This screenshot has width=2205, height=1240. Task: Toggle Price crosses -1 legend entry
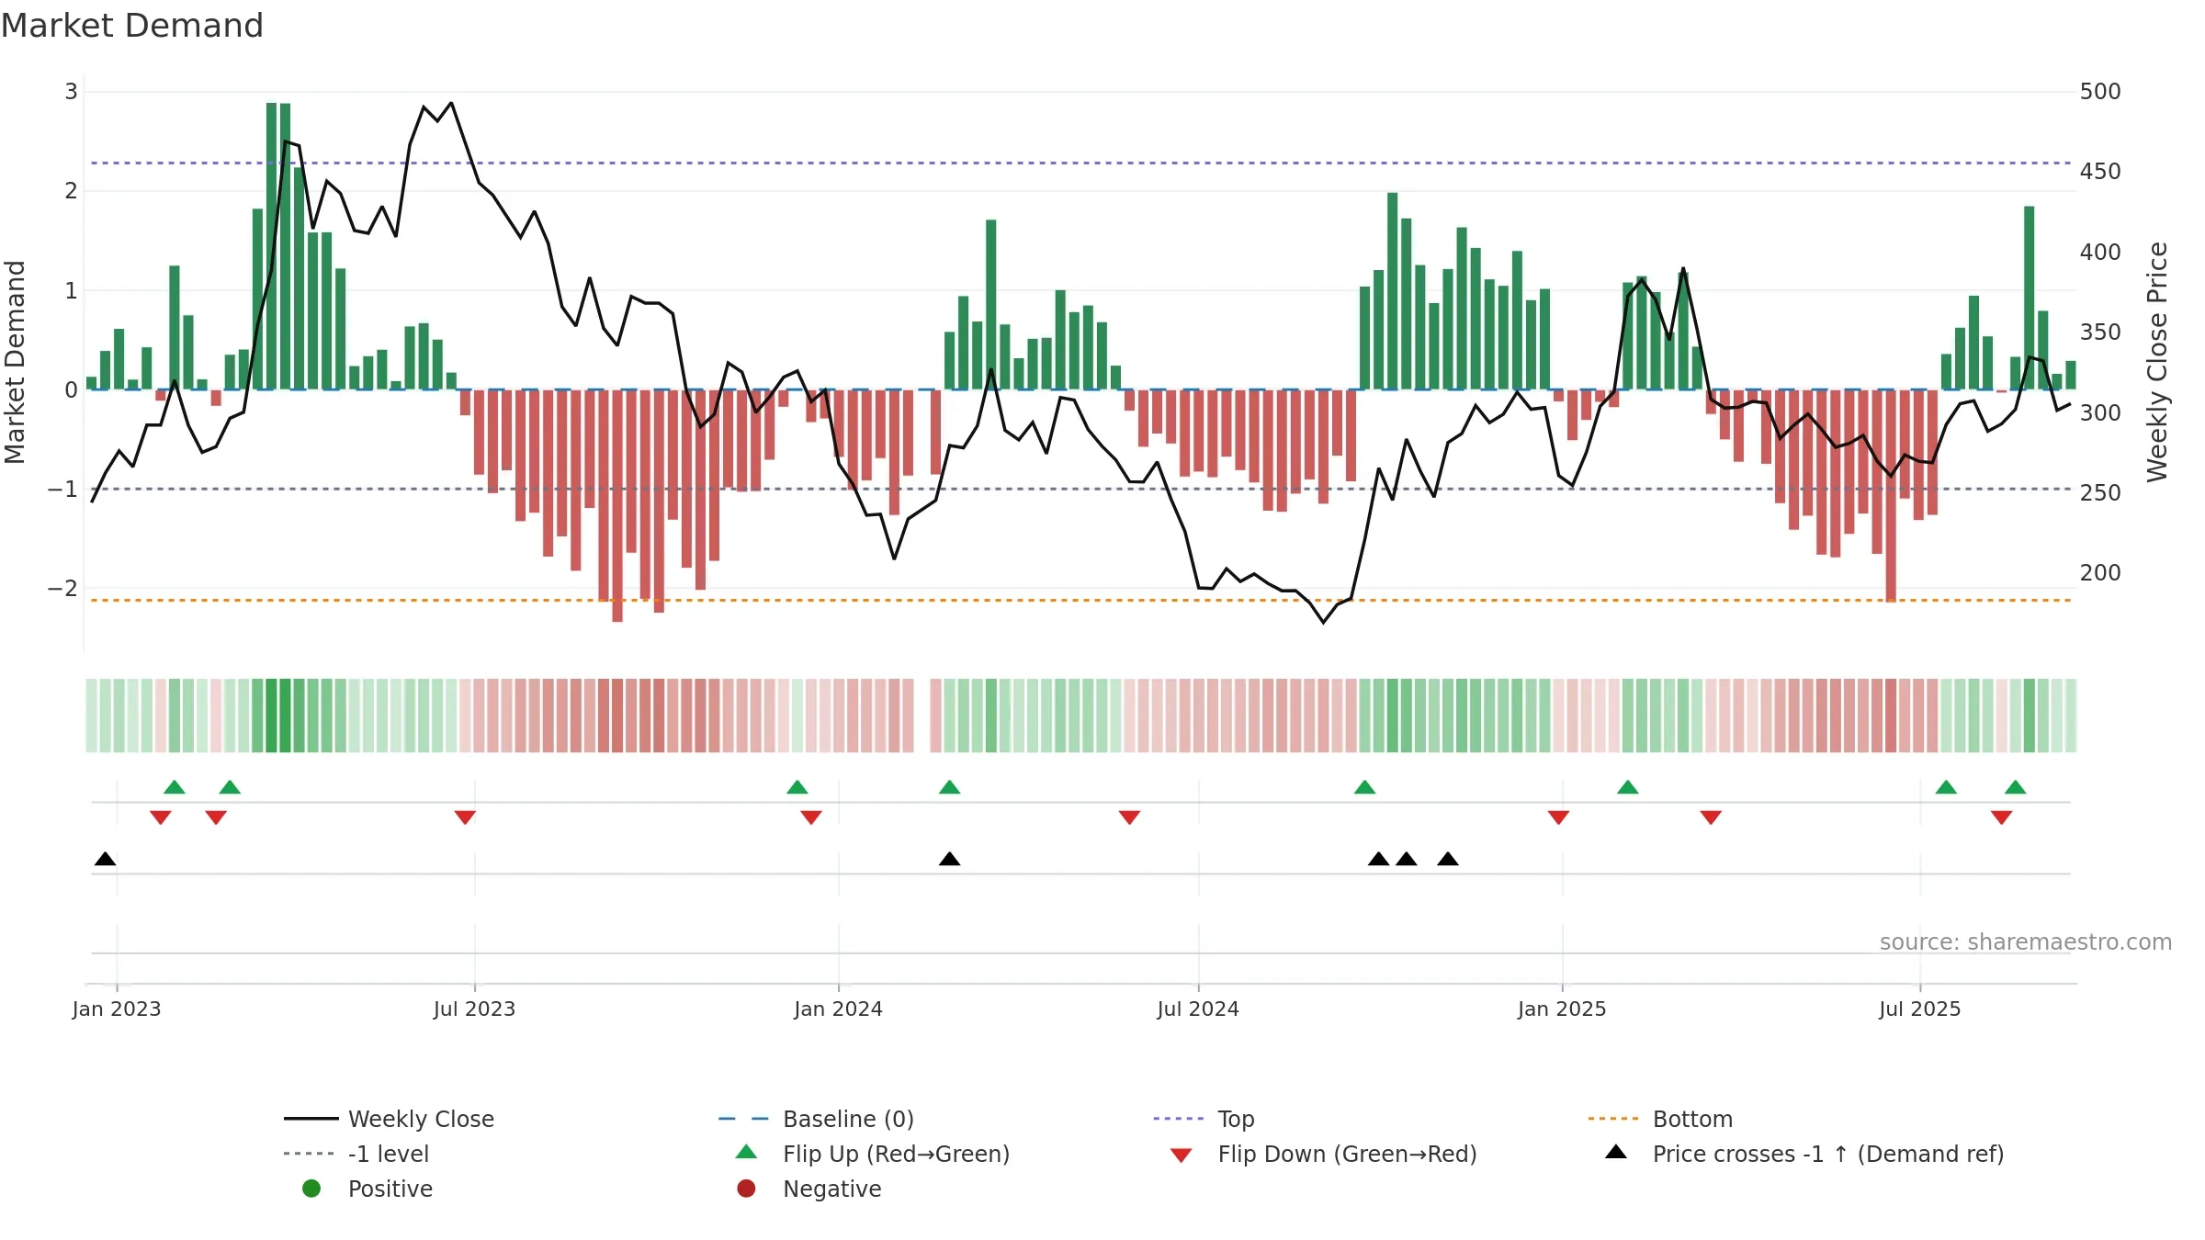pyautogui.click(x=1804, y=1154)
